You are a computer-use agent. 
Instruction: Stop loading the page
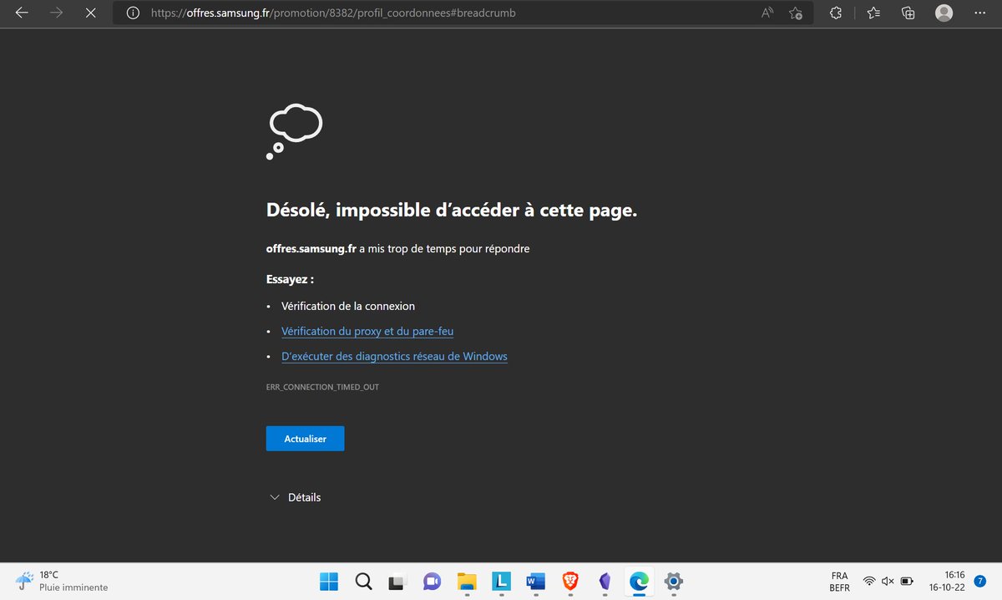91,13
